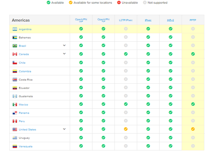Expand the Canada locations chevron
Screen dimensions: 209x152
pyautogui.click(x=64, y=54)
